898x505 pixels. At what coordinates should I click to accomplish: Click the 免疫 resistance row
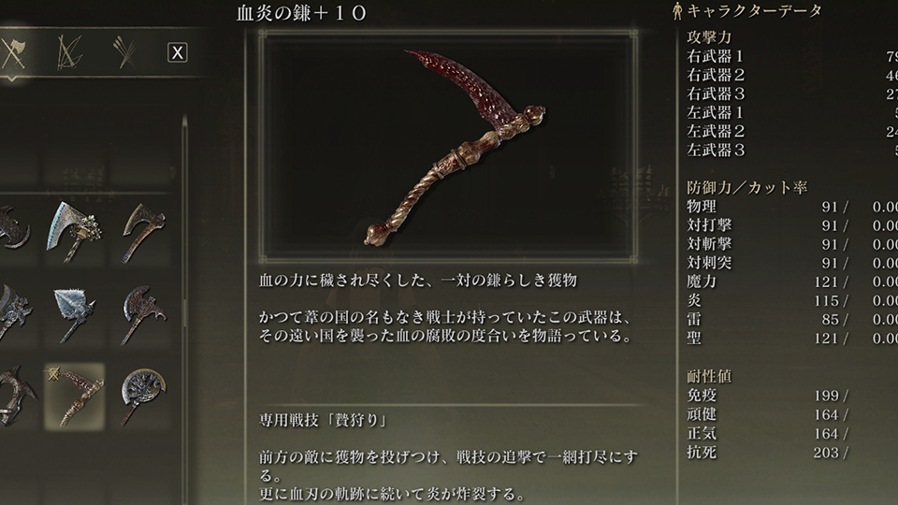click(767, 395)
